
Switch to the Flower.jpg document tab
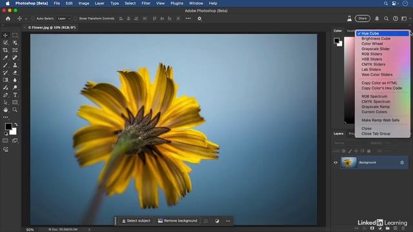click(52, 27)
